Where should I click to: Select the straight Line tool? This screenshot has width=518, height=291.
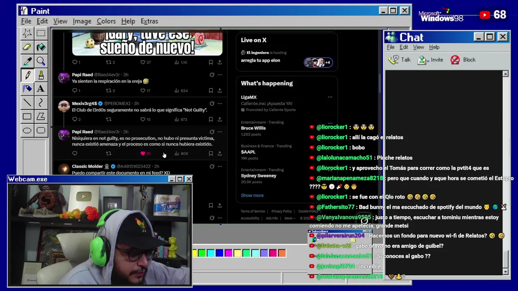tap(27, 103)
